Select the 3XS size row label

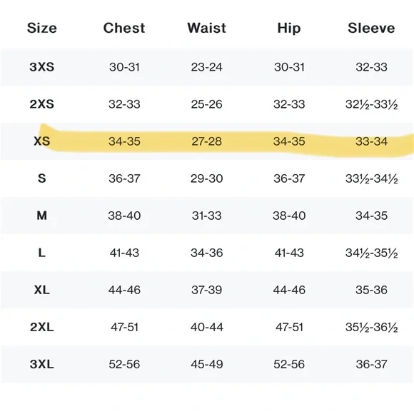point(41,67)
